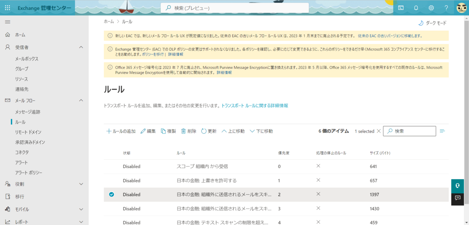The width and height of the screenshot is (469, 225).
Task: Open the notifications bell
Action: click(416, 8)
